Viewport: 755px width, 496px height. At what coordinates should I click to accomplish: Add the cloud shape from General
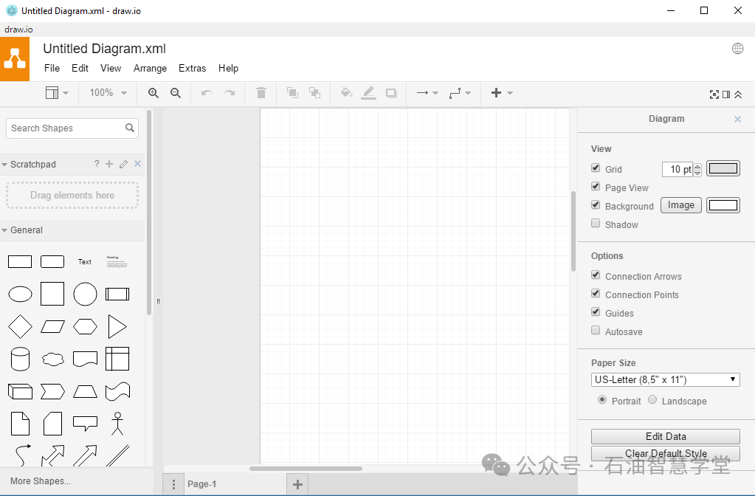[53, 359]
